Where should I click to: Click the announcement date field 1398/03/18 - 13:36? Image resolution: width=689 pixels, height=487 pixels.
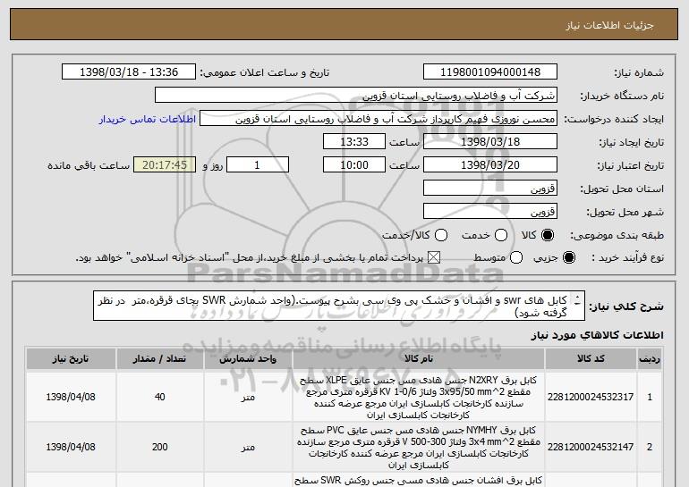[x=129, y=72]
